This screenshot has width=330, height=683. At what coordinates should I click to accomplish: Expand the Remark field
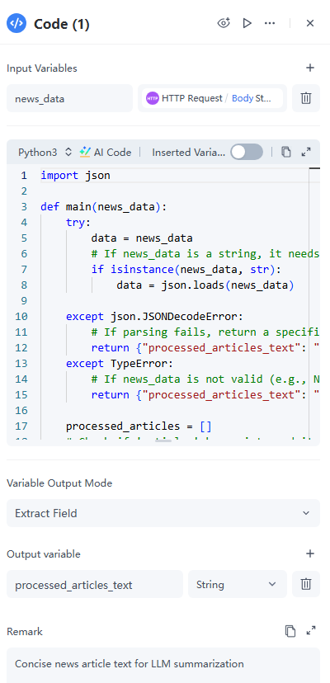[311, 631]
